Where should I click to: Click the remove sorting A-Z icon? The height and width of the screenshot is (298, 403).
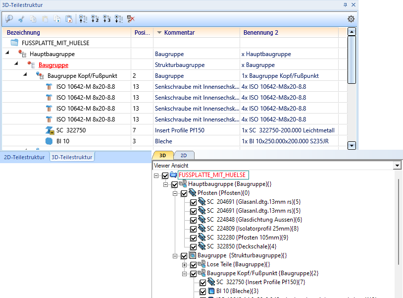[x=131, y=19]
